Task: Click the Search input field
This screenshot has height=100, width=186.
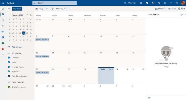Action: 54,3
